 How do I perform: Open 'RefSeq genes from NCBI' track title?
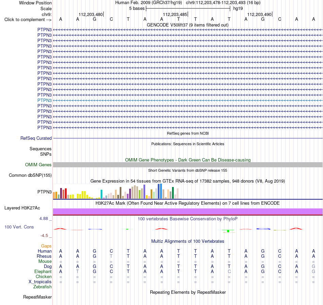[x=188, y=133]
